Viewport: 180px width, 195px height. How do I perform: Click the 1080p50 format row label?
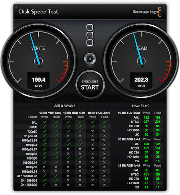tap(31, 167)
